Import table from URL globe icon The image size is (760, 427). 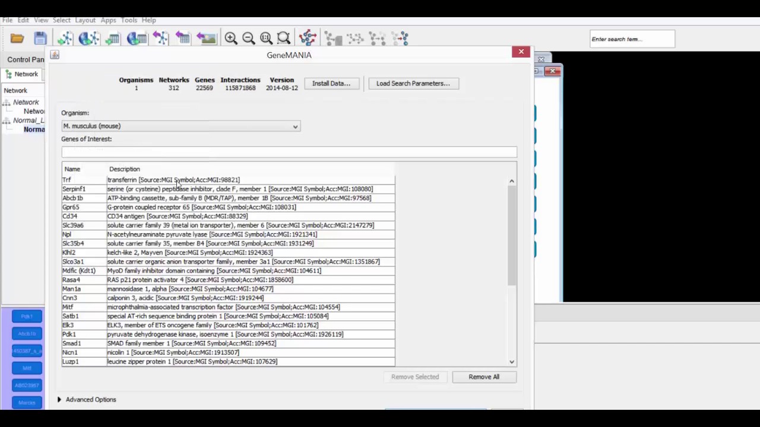[x=136, y=39]
